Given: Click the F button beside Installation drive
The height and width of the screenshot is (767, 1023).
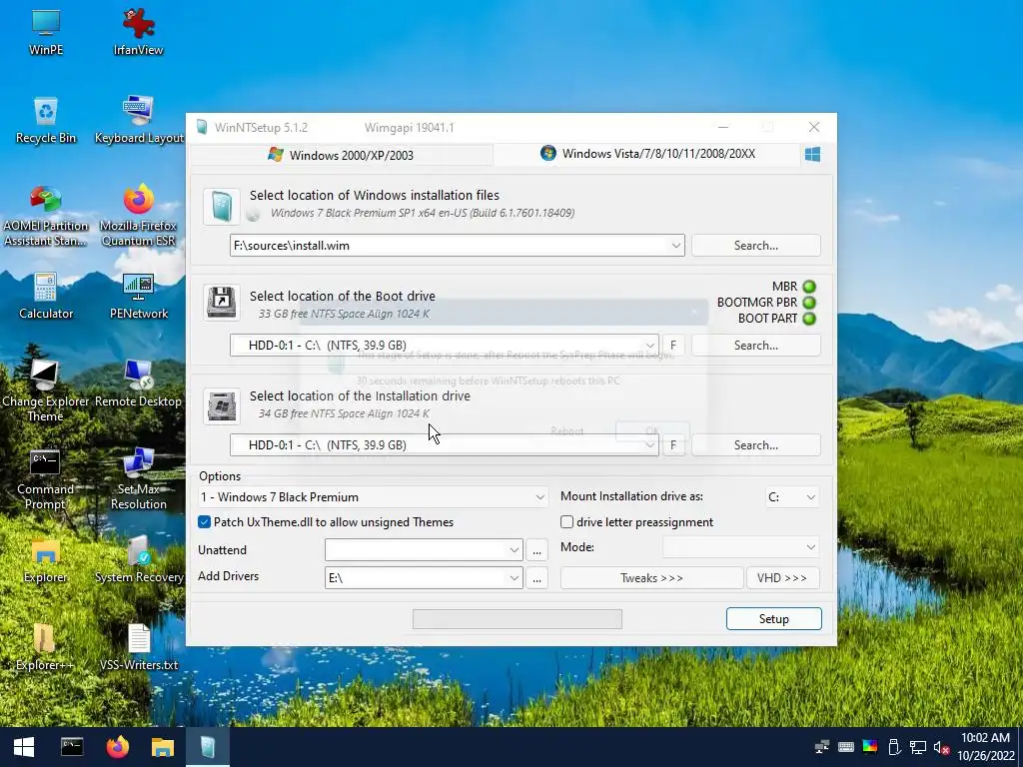Looking at the screenshot, I should [x=673, y=444].
